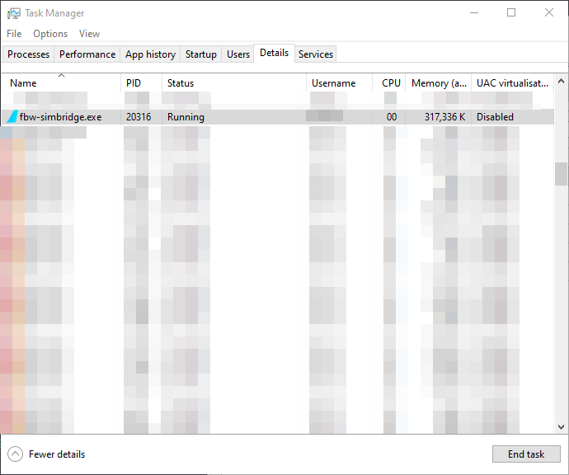Open the File menu
The width and height of the screenshot is (569, 475).
14,34
